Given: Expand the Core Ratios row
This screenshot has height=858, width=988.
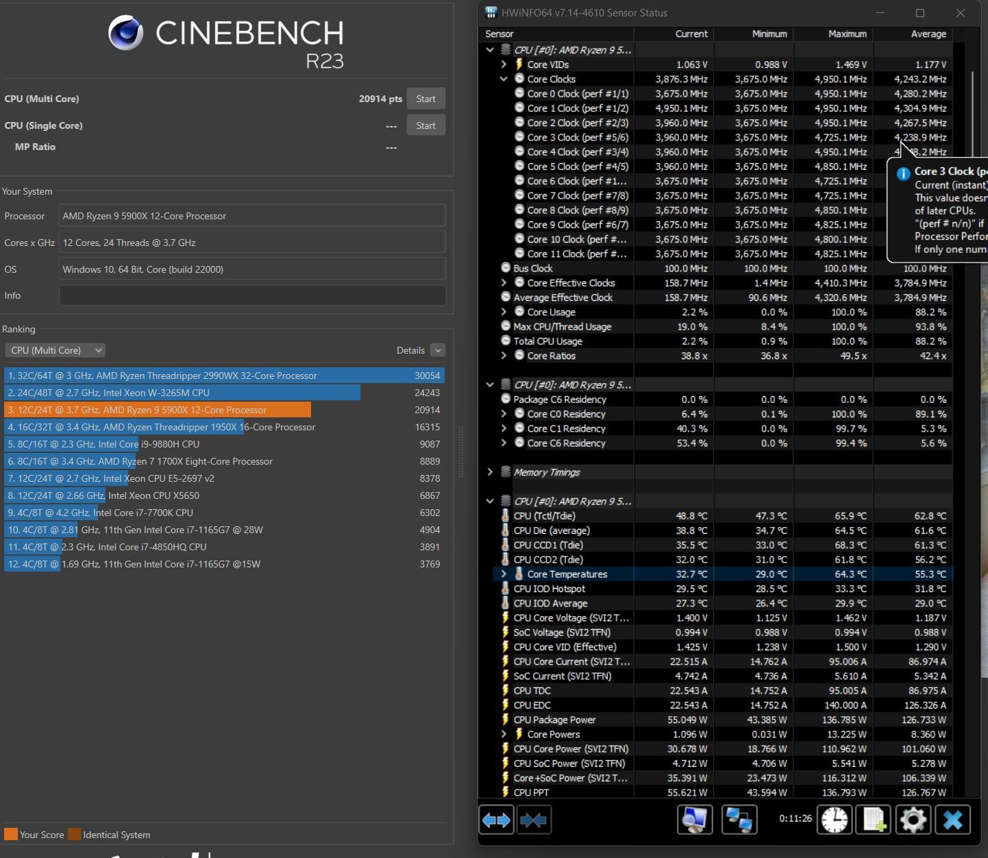Looking at the screenshot, I should [x=504, y=356].
